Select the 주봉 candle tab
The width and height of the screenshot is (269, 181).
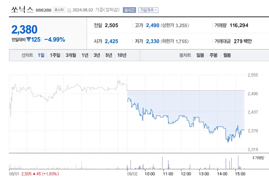[x=213, y=55]
